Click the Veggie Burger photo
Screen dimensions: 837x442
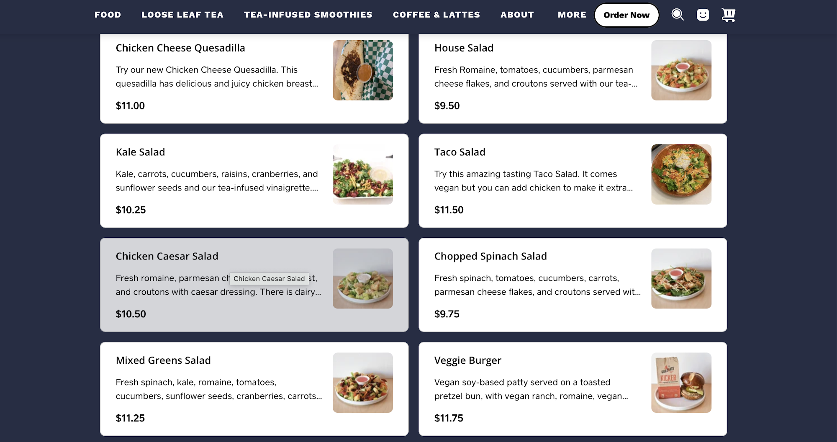tap(681, 383)
